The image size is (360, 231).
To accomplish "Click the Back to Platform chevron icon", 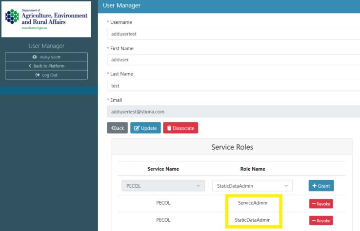I will click(x=30, y=66).
